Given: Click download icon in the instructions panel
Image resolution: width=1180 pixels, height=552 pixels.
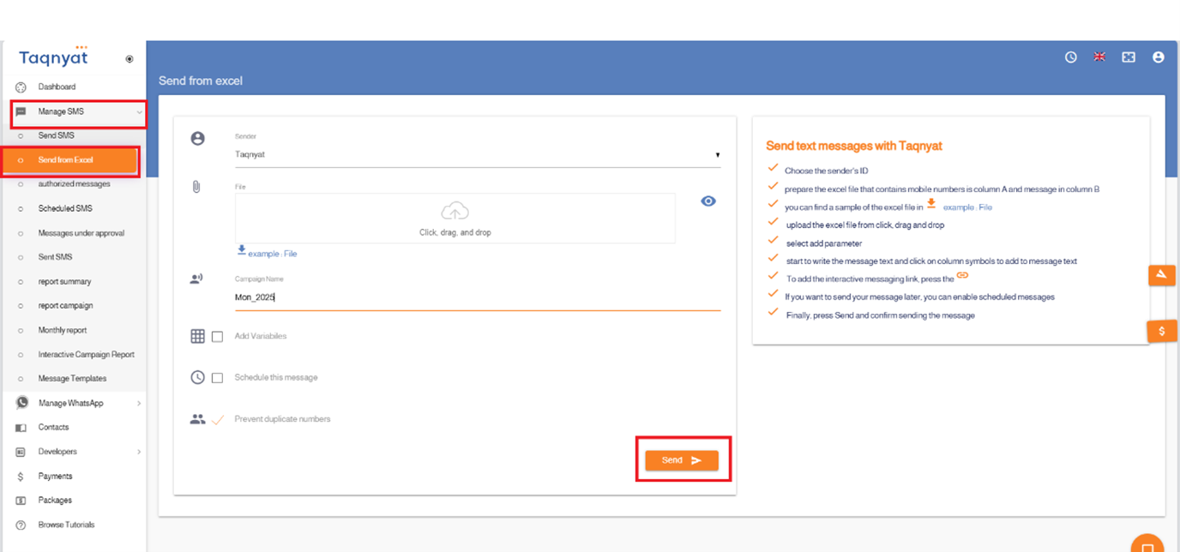Looking at the screenshot, I should (x=931, y=204).
